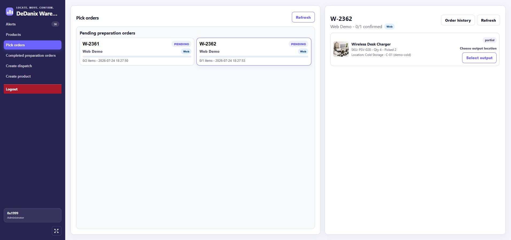Click the W-2361 progress bar
The height and width of the screenshot is (240, 511).
tap(137, 56)
